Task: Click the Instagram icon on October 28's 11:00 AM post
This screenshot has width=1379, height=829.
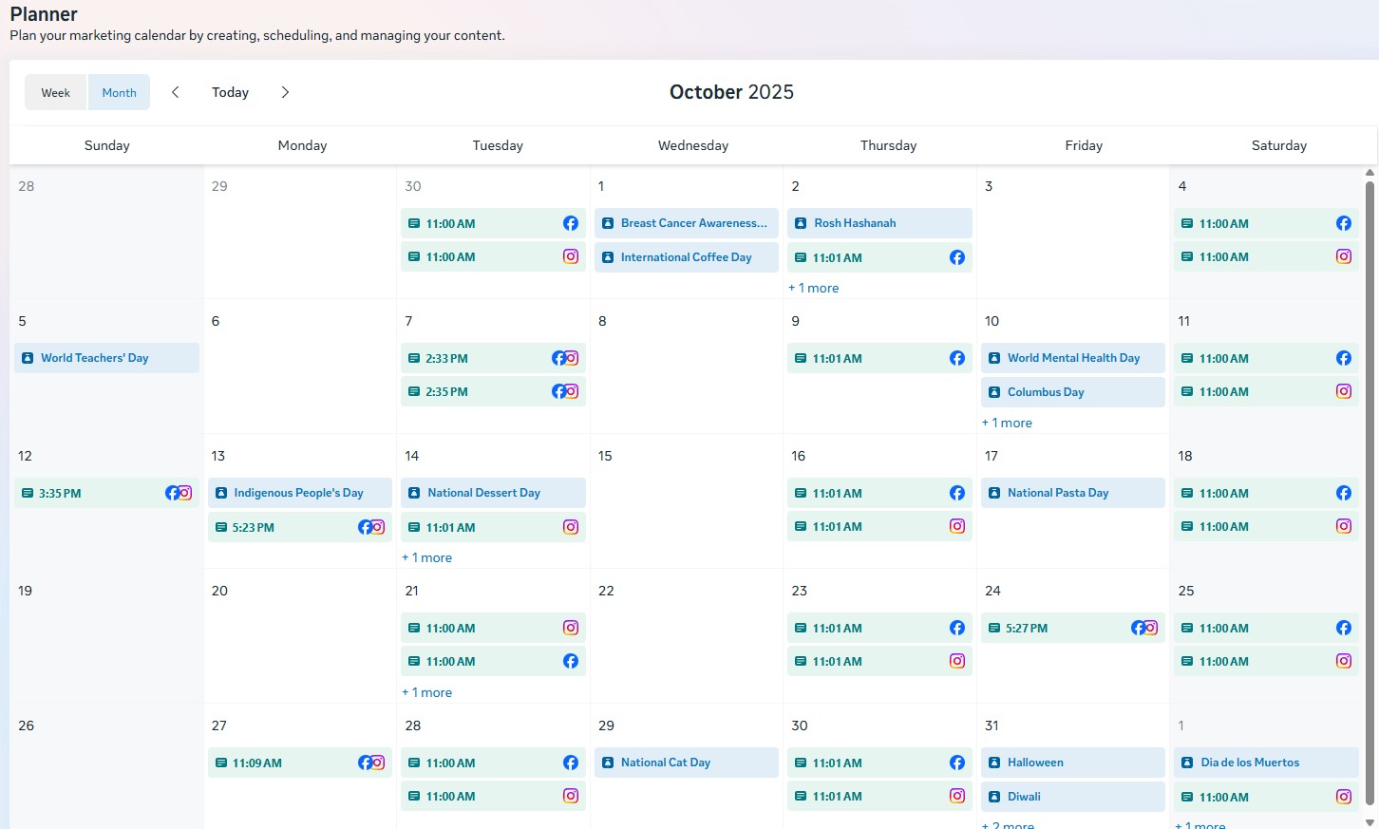Action: pos(570,796)
